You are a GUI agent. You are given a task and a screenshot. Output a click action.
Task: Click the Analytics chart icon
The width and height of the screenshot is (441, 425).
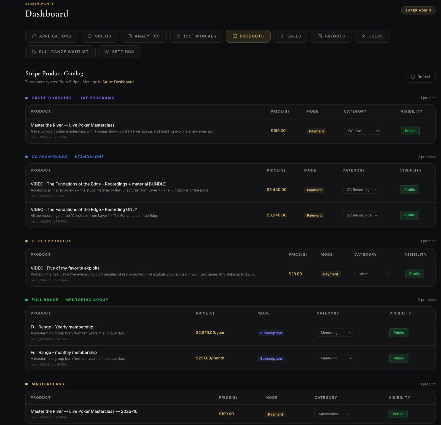pyautogui.click(x=130, y=36)
